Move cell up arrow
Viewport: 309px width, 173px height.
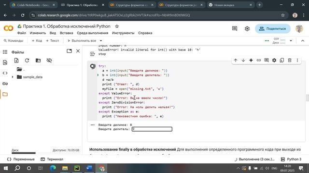click(x=236, y=60)
